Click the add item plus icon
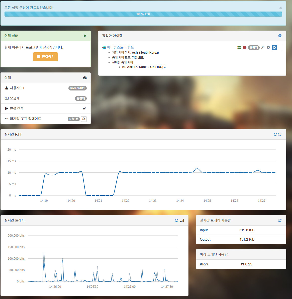292x299 pixels. coord(280,36)
